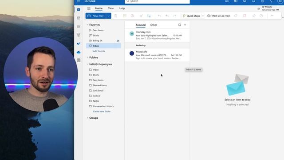Switch to the View ribbon tab
Viewport: 284px width, 160px height.
tap(111, 8)
